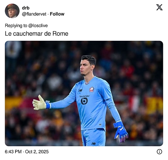This screenshot has height=160, width=168.
Task: Visit the @losclive mention link
Action: click(38, 26)
